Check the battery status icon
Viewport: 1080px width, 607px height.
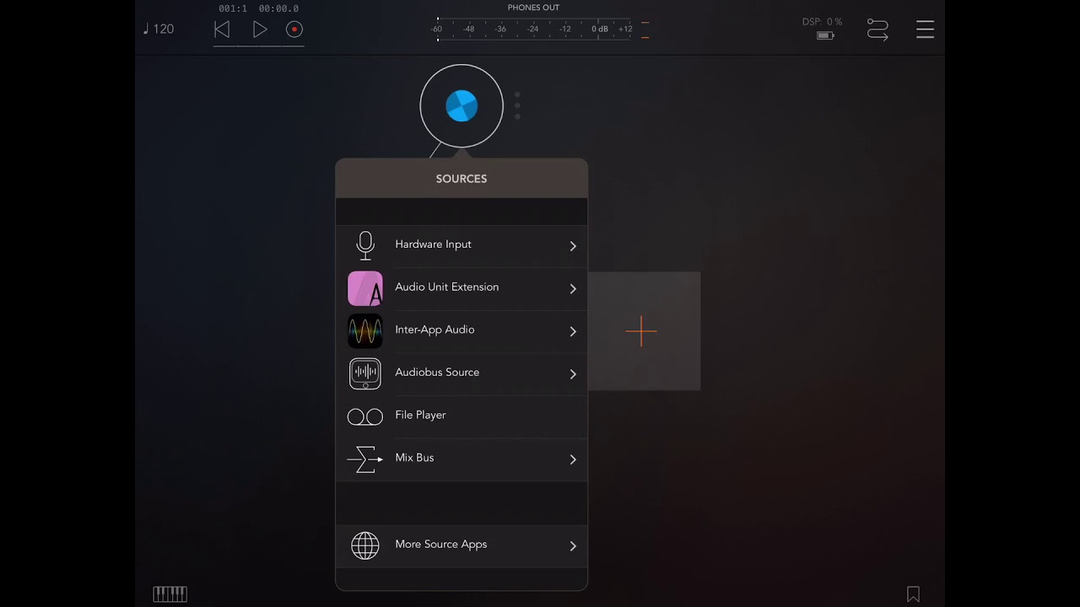click(x=825, y=35)
